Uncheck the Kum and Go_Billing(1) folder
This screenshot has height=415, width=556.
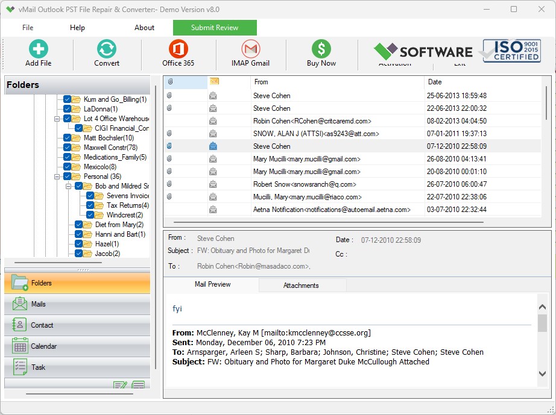pyautogui.click(x=67, y=99)
